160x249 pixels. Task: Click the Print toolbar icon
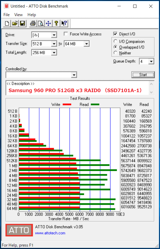33,24
